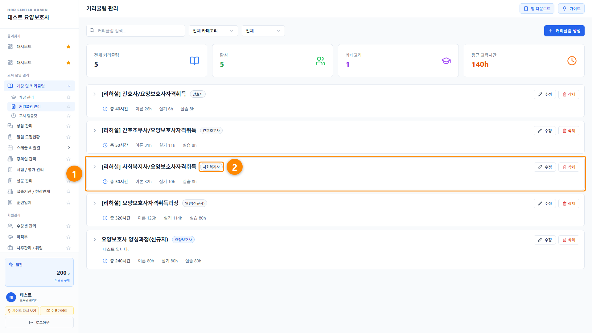Click the 강의실 관리 building icon

[10, 159]
